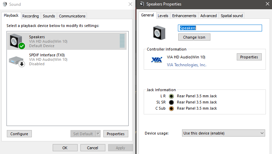Open the VIA Technologies, Inc. link
The image size is (272, 154).
[186, 65]
